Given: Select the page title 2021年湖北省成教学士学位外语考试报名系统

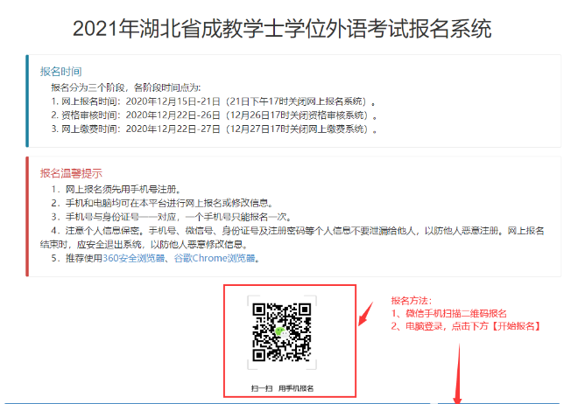Looking at the screenshot, I should [282, 28].
